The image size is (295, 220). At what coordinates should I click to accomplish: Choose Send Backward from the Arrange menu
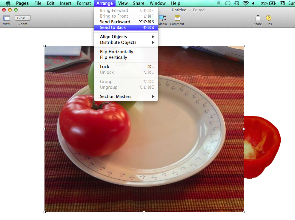click(115, 22)
